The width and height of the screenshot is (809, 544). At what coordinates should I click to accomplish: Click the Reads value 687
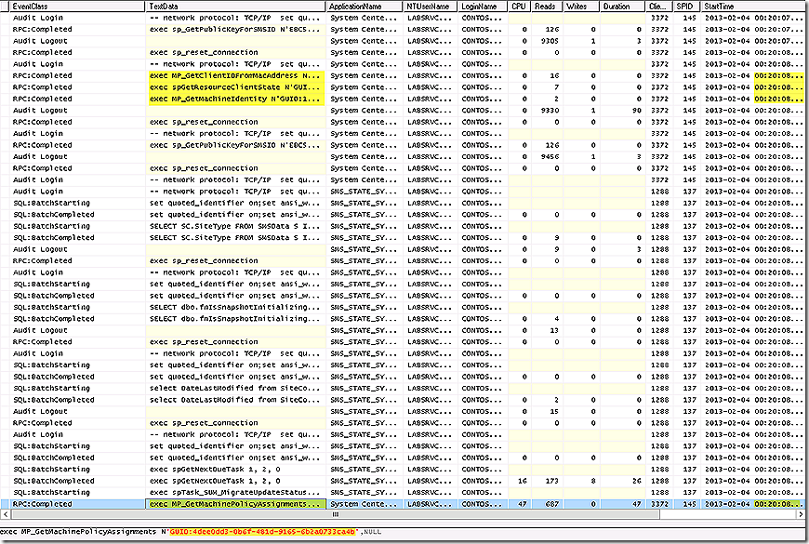pos(552,504)
